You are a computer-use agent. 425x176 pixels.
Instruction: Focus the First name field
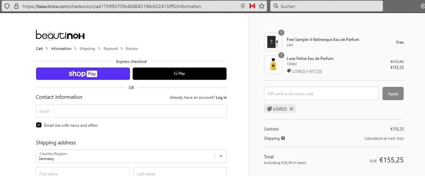coord(82,172)
